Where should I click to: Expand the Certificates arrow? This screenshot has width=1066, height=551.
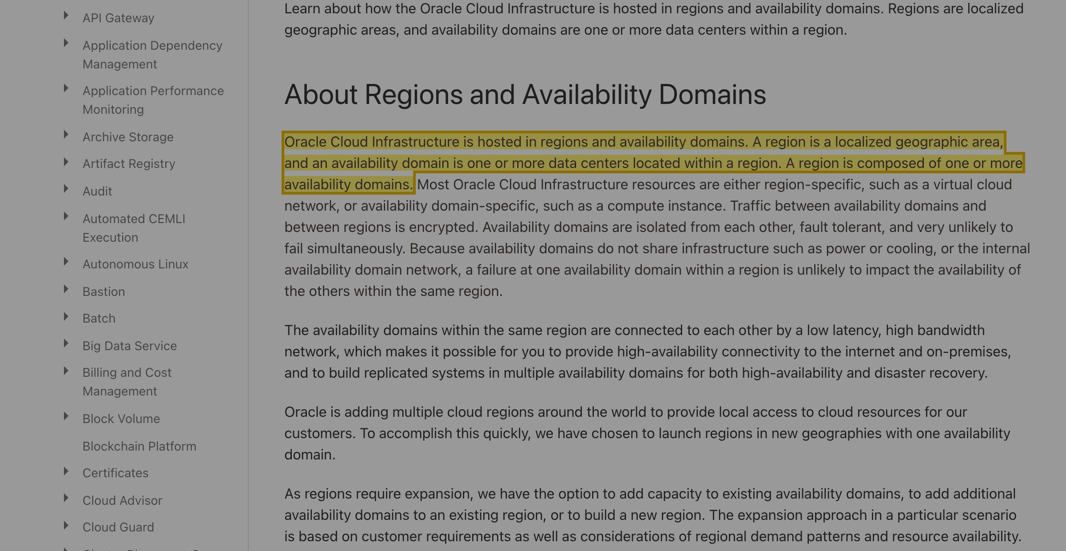click(66, 471)
